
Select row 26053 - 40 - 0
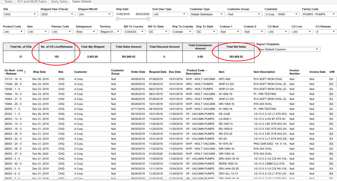pyautogui.click(x=170, y=164)
